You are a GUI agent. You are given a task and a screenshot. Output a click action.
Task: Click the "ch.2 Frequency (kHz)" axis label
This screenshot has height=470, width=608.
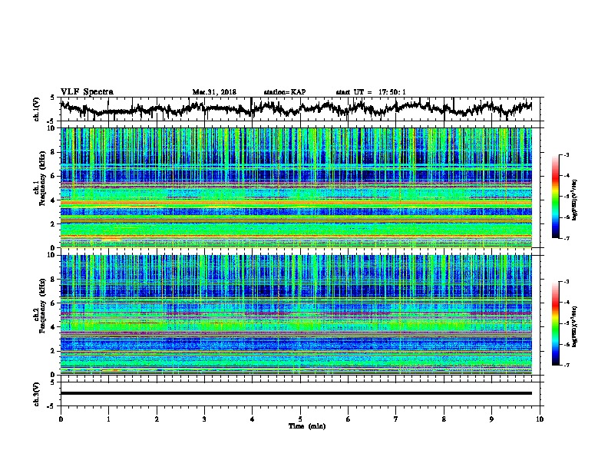coord(39,305)
